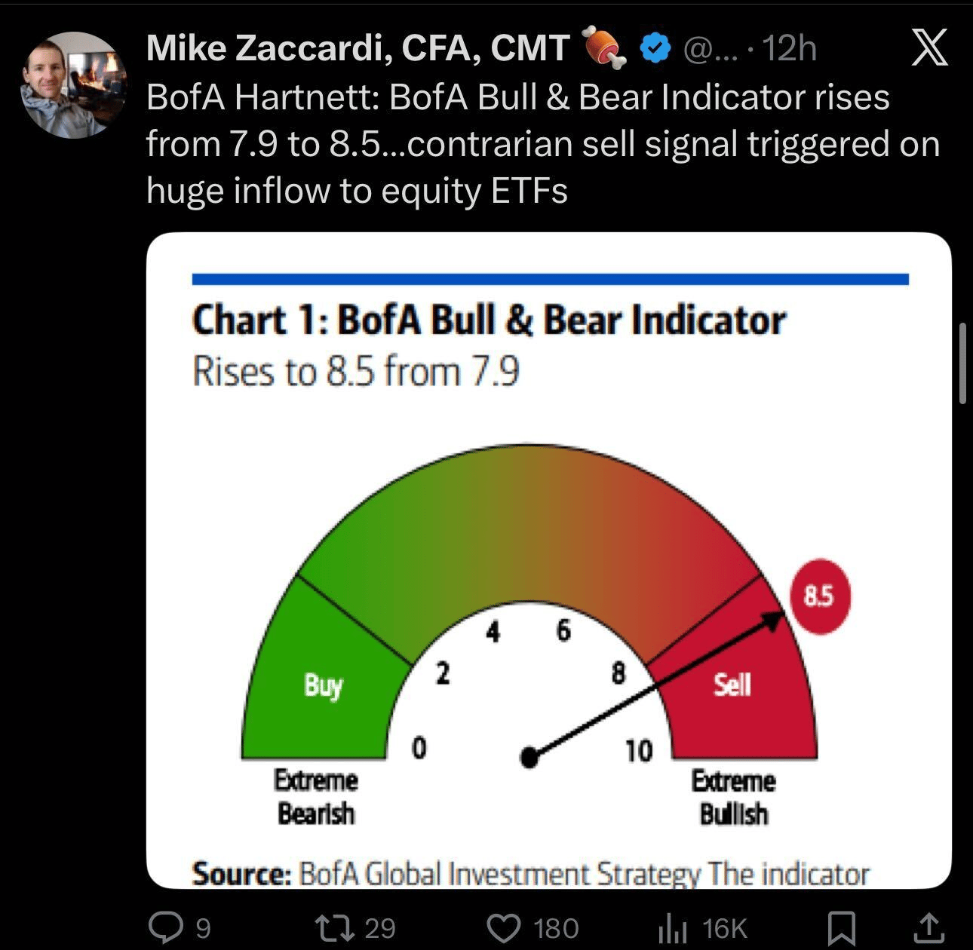Click the tweet text about the contrarian sell signal
973x950 pixels.
pos(542,143)
